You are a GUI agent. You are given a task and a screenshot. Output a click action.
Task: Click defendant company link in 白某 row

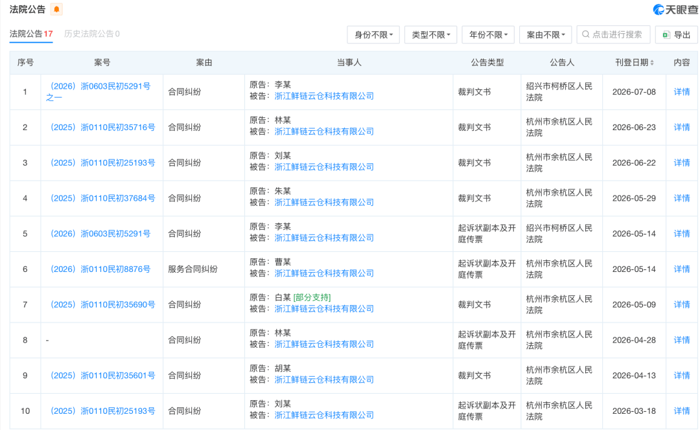[324, 309]
